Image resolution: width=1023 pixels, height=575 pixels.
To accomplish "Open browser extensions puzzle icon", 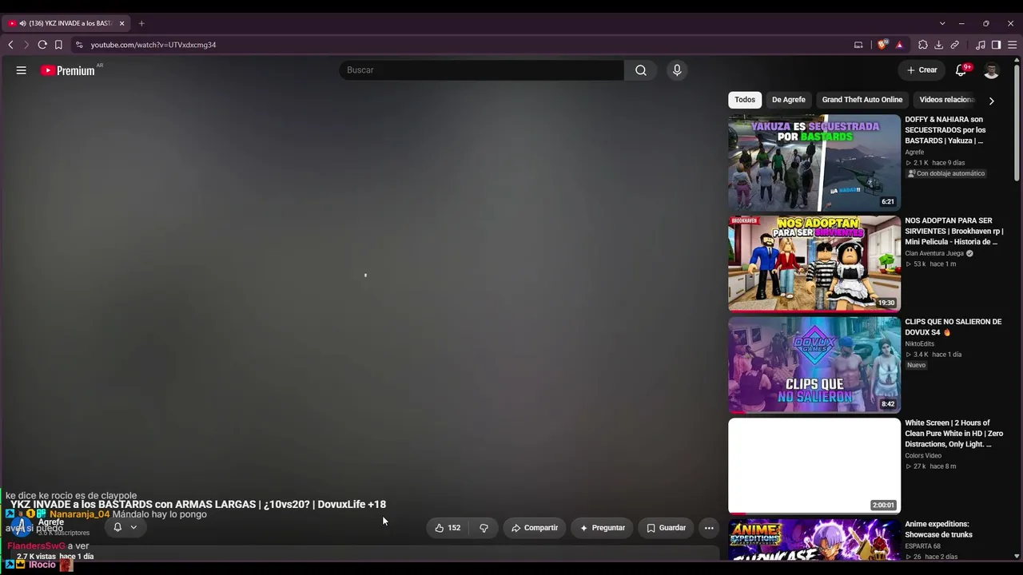I will pyautogui.click(x=923, y=45).
